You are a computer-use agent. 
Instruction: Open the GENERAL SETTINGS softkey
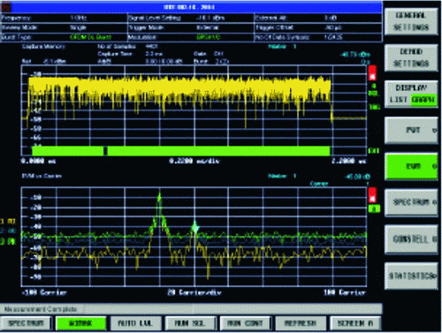(x=411, y=21)
